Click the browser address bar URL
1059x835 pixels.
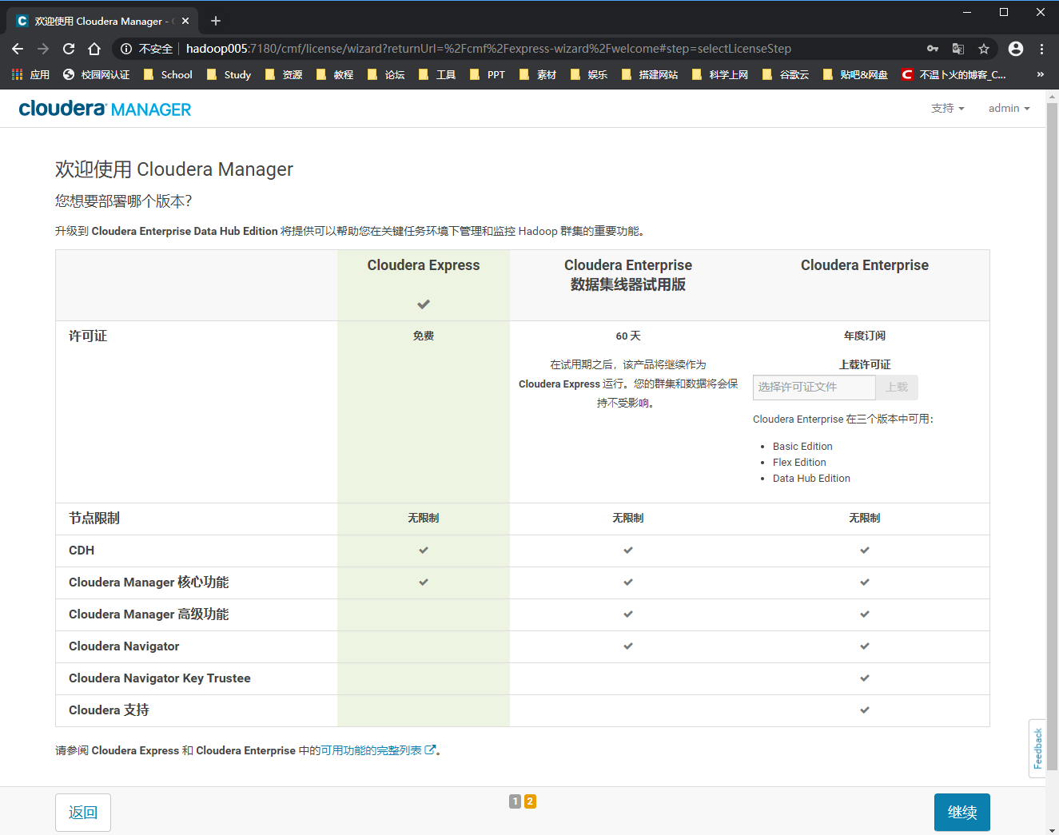[488, 49]
